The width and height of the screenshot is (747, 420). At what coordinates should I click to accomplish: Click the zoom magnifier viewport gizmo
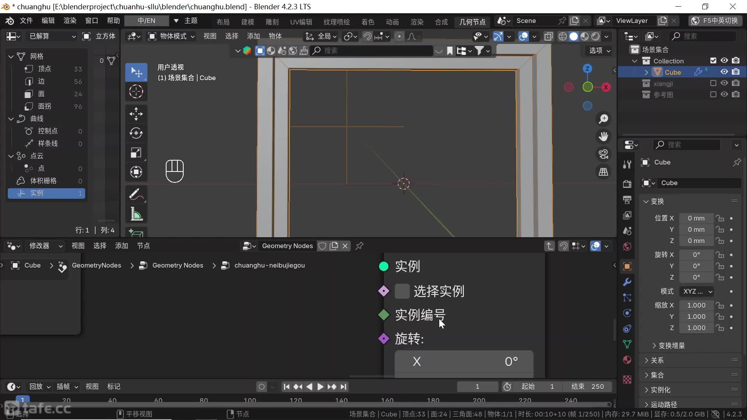(603, 119)
